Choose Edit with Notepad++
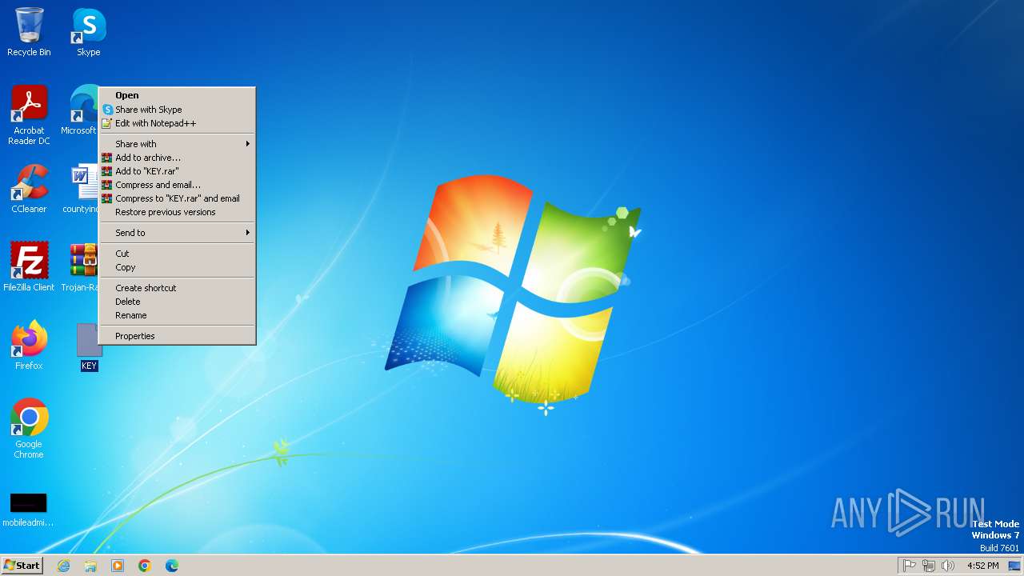This screenshot has height=576, width=1024. tap(177, 123)
